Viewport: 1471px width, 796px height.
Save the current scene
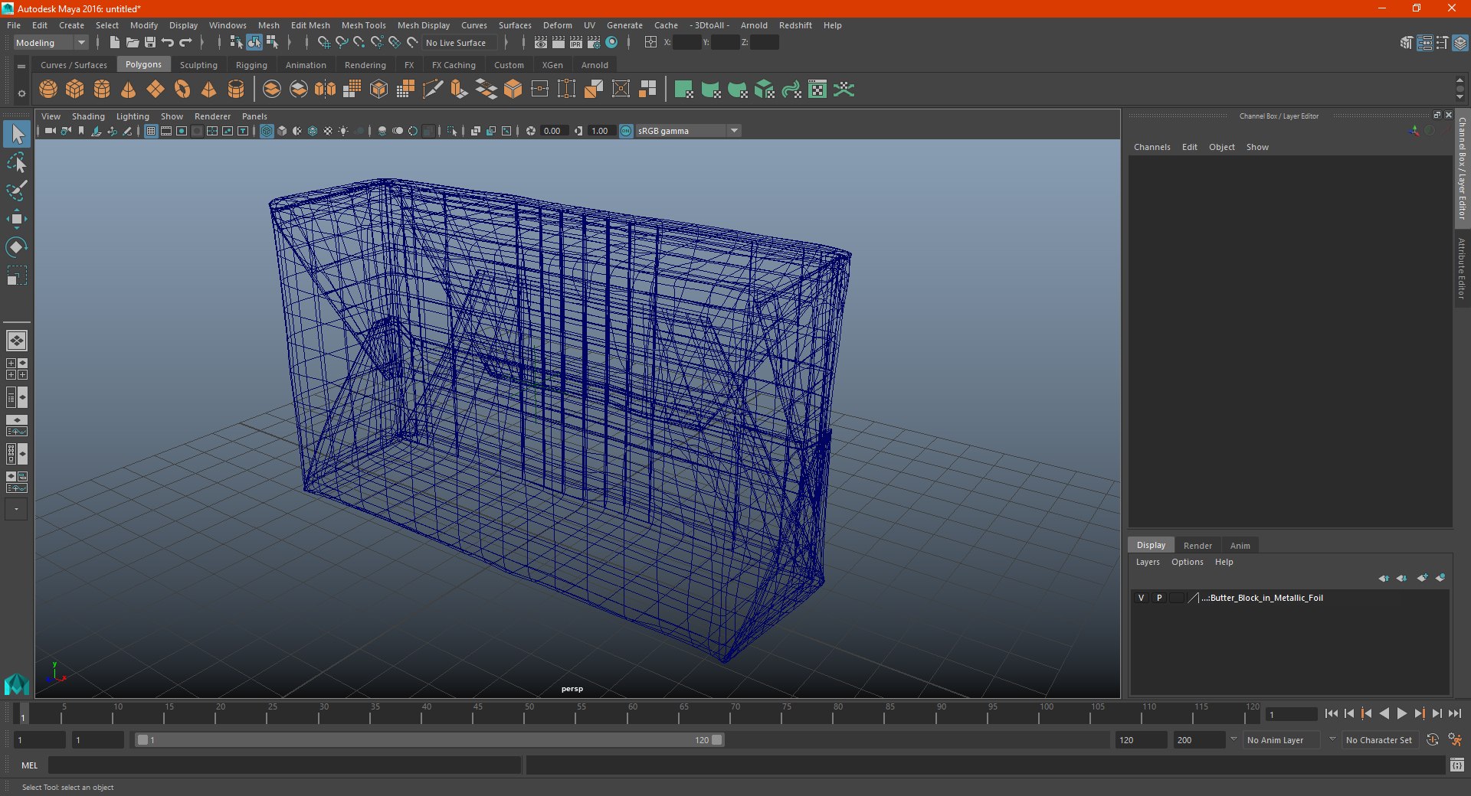150,43
